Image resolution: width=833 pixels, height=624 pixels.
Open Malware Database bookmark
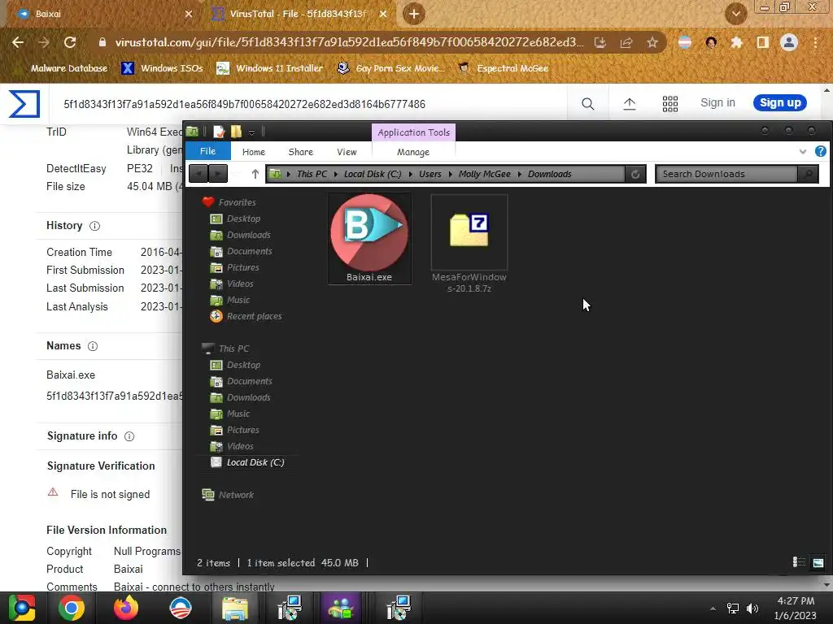69,68
